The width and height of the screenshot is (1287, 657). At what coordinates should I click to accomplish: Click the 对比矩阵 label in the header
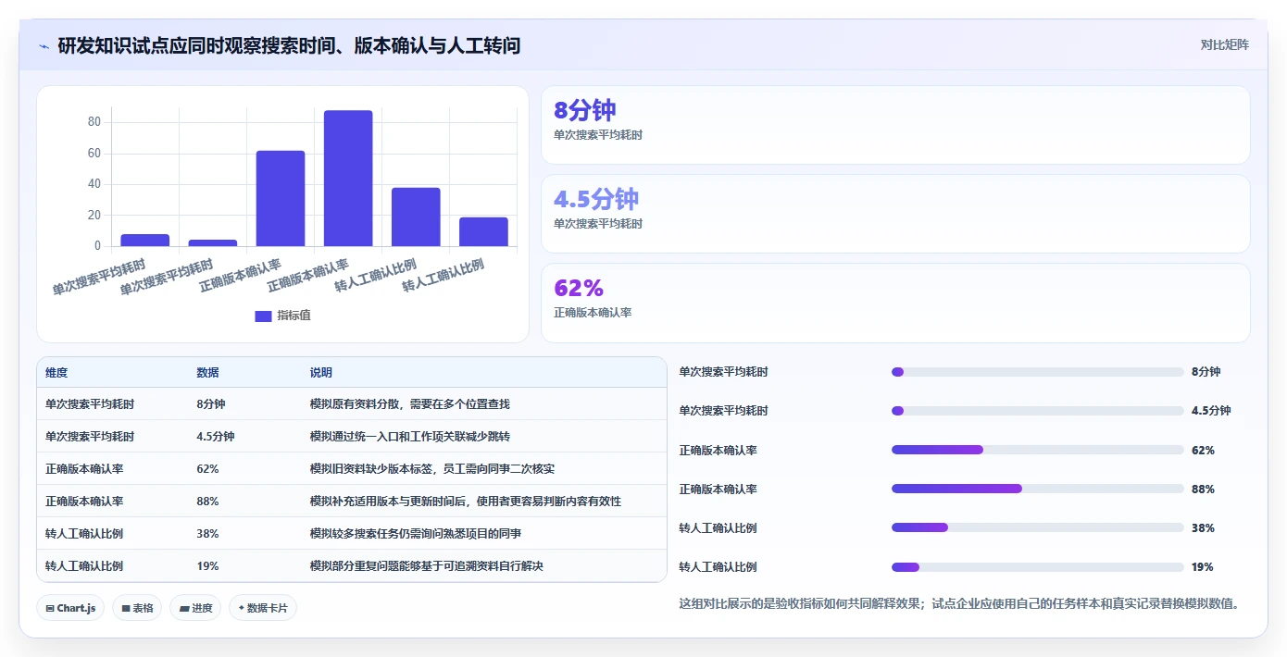coord(1224,44)
